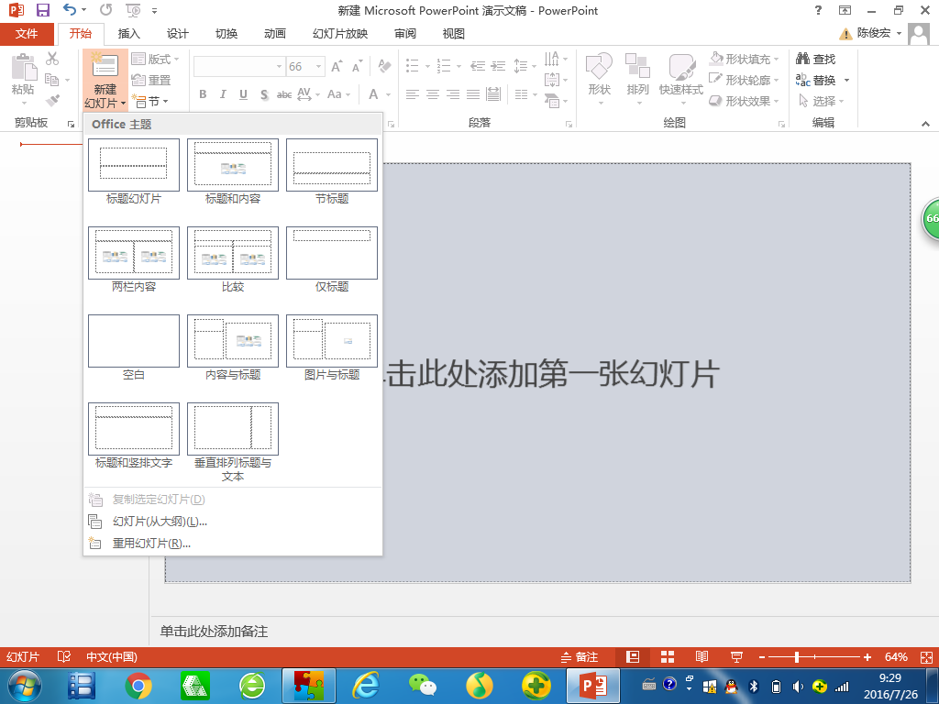Click the zoom slider handle
This screenshot has width=939, height=704.
tap(797, 657)
